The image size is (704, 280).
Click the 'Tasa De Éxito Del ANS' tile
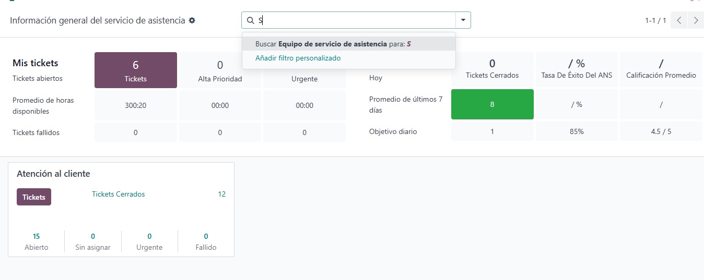point(577,69)
